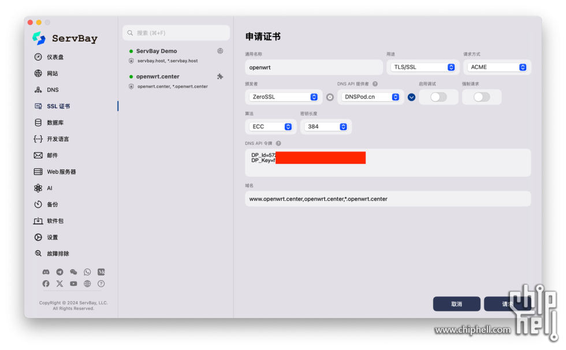Click the 域名 domains field
The height and width of the screenshot is (350, 566).
click(388, 199)
